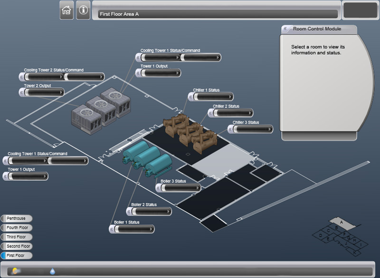Collapse the Room Control Module panel
This screenshot has height=278, width=380.
pyautogui.click(x=285, y=29)
